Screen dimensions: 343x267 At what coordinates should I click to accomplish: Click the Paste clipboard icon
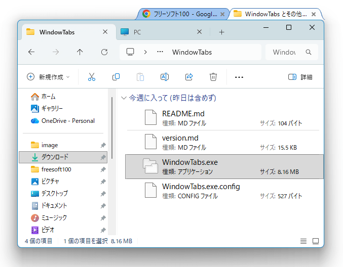(x=140, y=77)
